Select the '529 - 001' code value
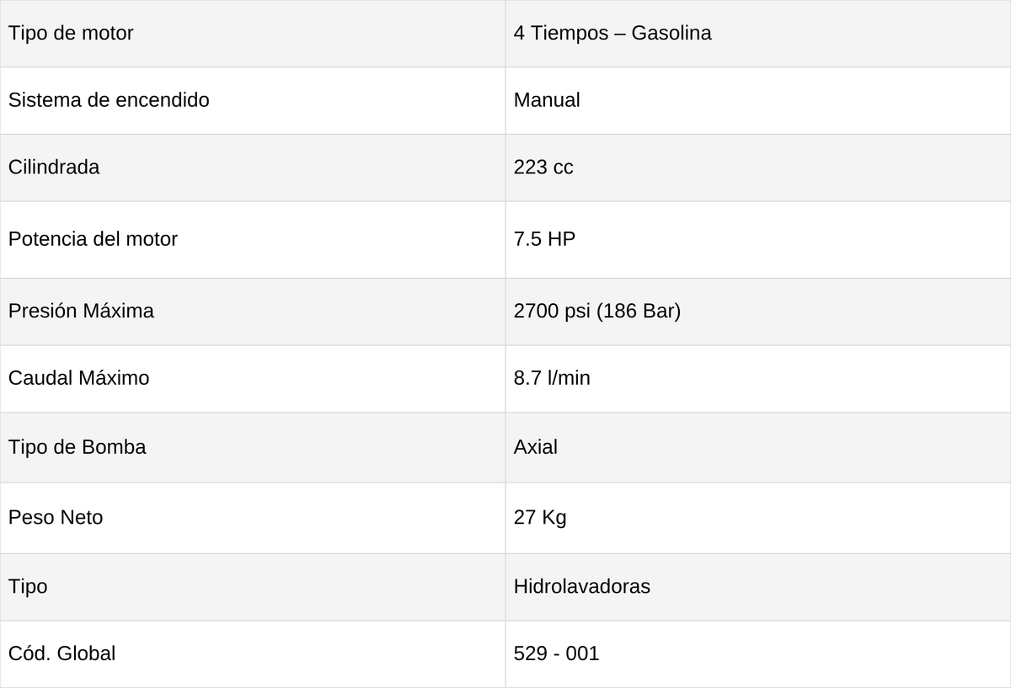The image size is (1011, 688). tap(556, 653)
